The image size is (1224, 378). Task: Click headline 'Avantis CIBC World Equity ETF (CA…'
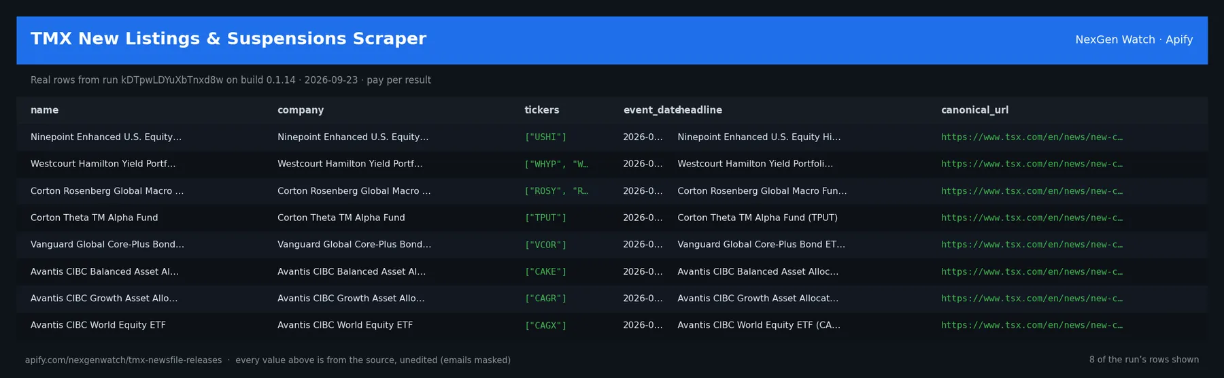click(759, 325)
